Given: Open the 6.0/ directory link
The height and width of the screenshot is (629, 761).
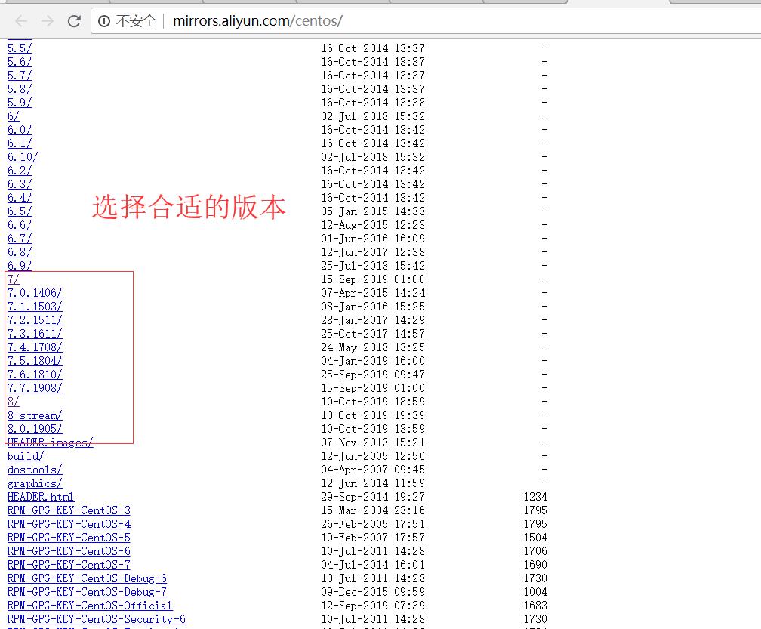Looking at the screenshot, I should (20, 130).
